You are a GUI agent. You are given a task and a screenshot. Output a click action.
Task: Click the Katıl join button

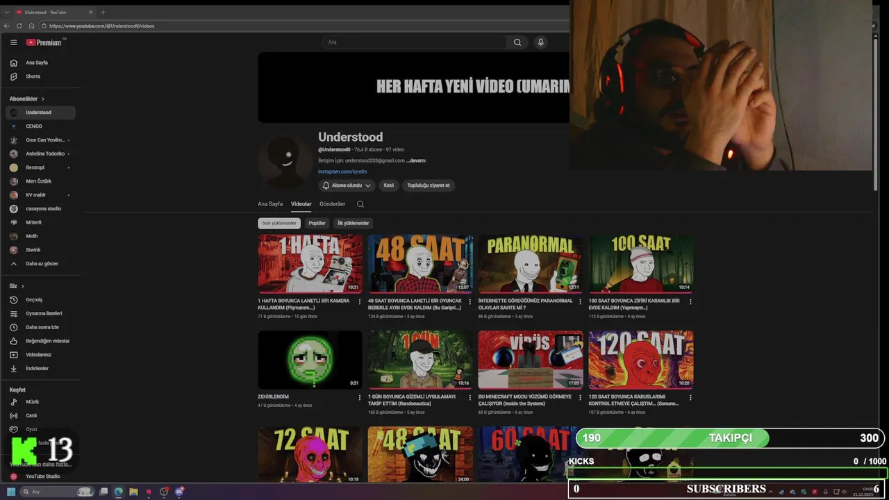389,185
